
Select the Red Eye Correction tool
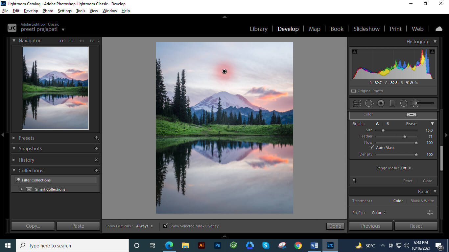[x=381, y=103]
